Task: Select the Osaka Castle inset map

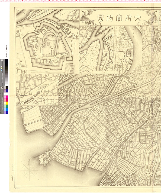Action: pyautogui.click(x=47, y=42)
